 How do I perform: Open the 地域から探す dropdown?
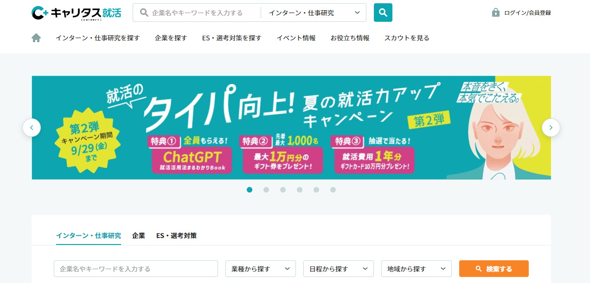pos(416,269)
